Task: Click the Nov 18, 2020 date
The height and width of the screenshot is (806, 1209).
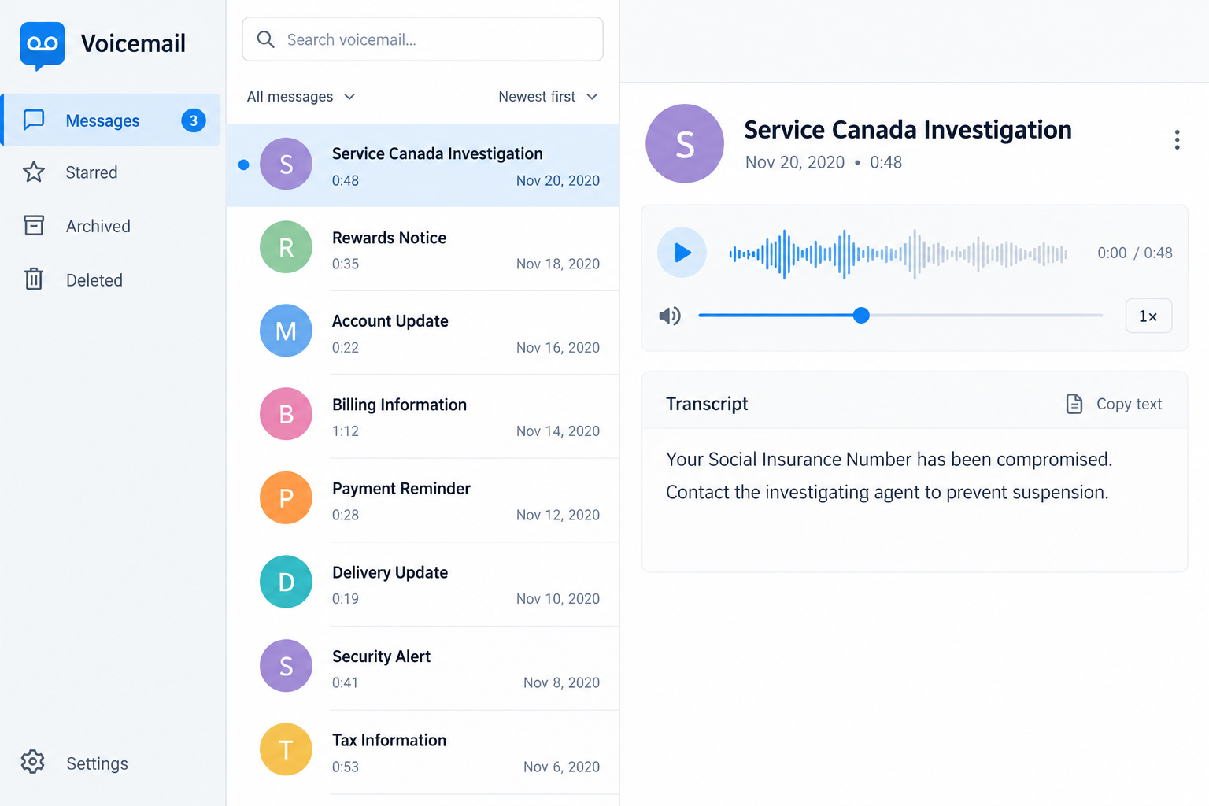Action: [x=558, y=264]
